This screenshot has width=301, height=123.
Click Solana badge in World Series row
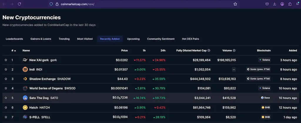tap(264, 88)
